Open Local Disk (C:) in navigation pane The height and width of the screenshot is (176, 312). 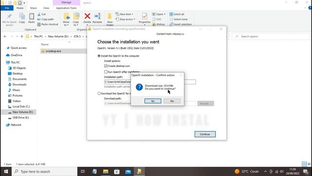pyautogui.click(x=21, y=107)
